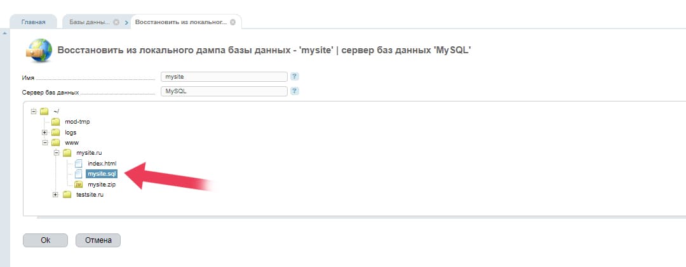Click the mysite.sql file icon
Screen dimensions: 686x267
[x=78, y=174]
